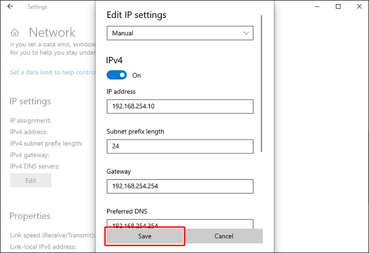Click the chevron arrow on Manual combo box
The image size is (369, 253).
(246, 33)
